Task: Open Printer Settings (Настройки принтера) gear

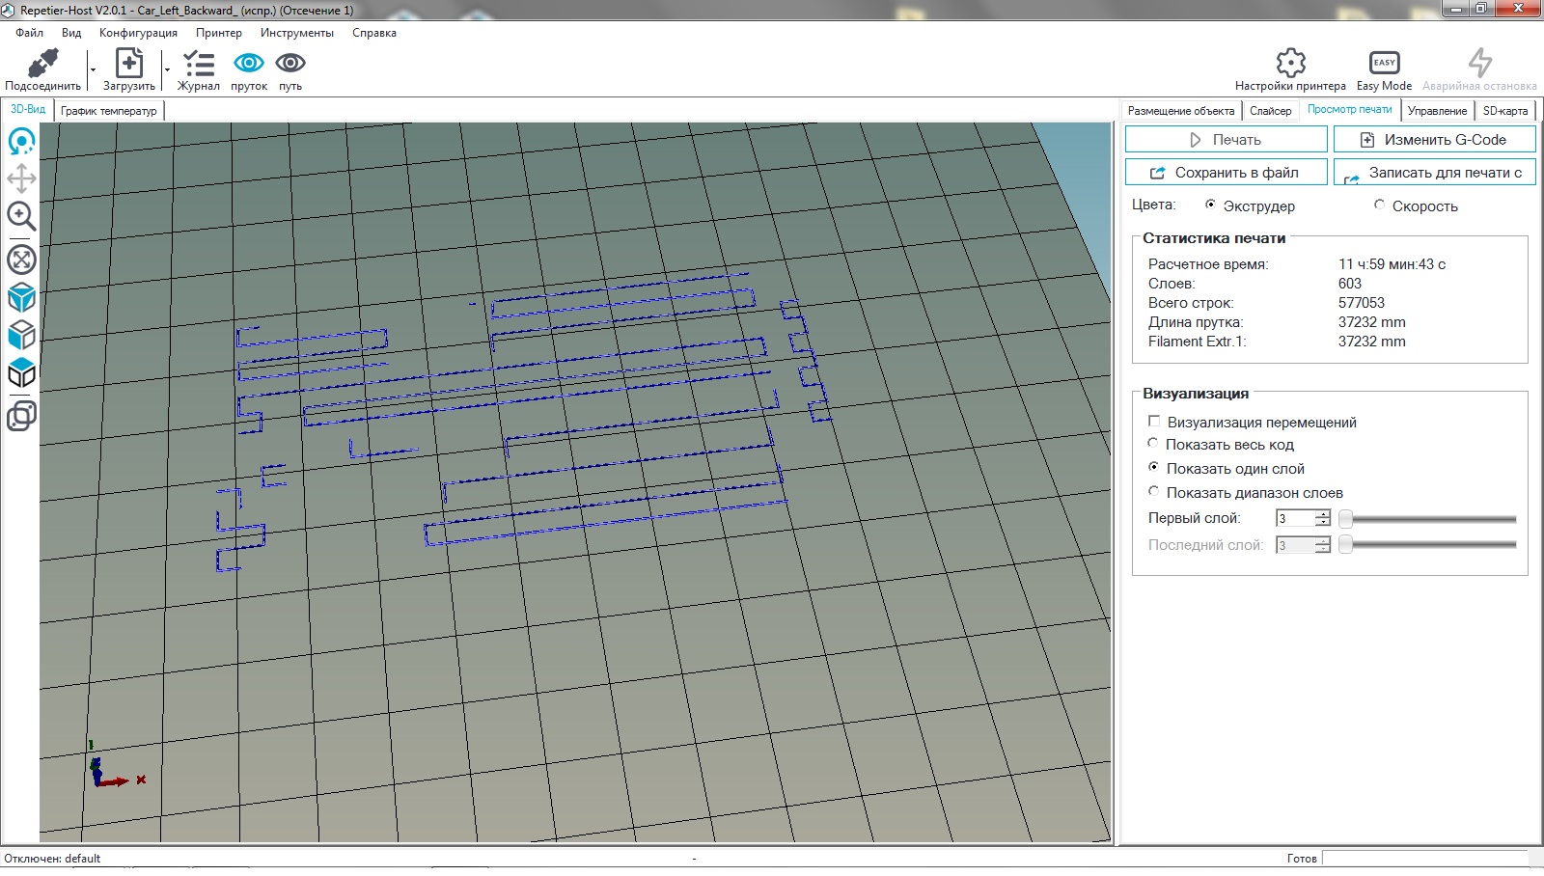Action: pyautogui.click(x=1290, y=64)
